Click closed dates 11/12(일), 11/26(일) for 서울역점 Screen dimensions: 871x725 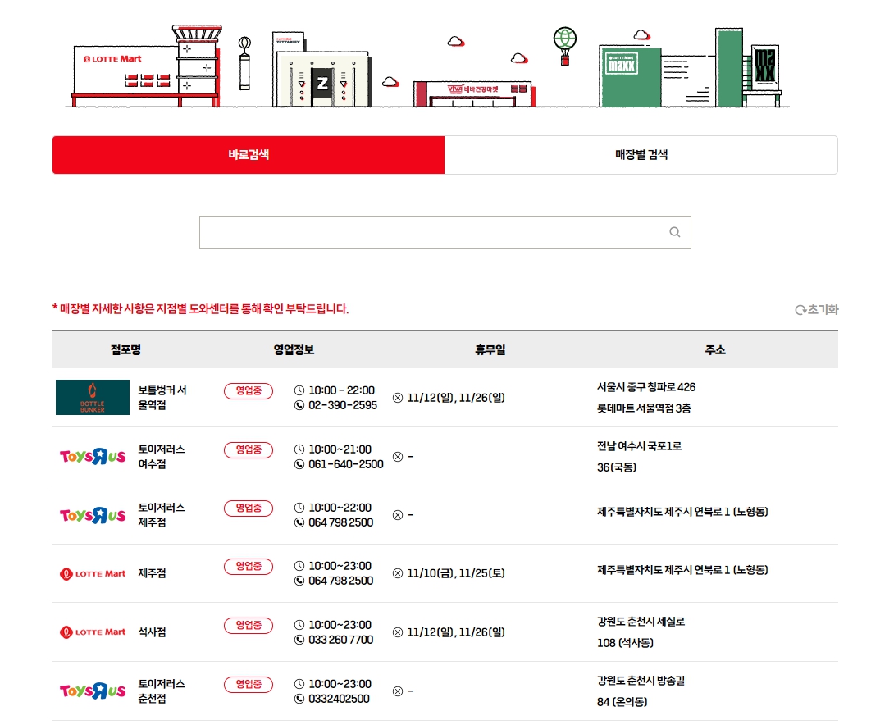[456, 398]
